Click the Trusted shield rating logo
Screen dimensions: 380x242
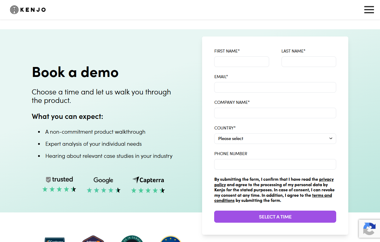click(59, 180)
